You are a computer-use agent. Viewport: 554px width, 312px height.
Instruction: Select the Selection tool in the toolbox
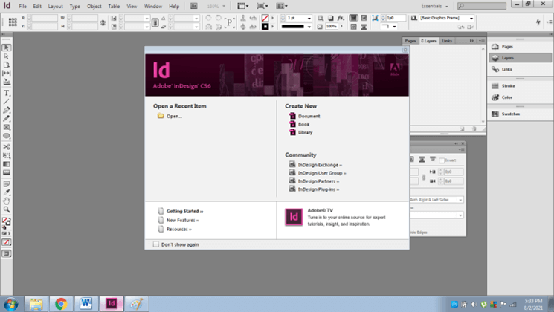pos(7,48)
